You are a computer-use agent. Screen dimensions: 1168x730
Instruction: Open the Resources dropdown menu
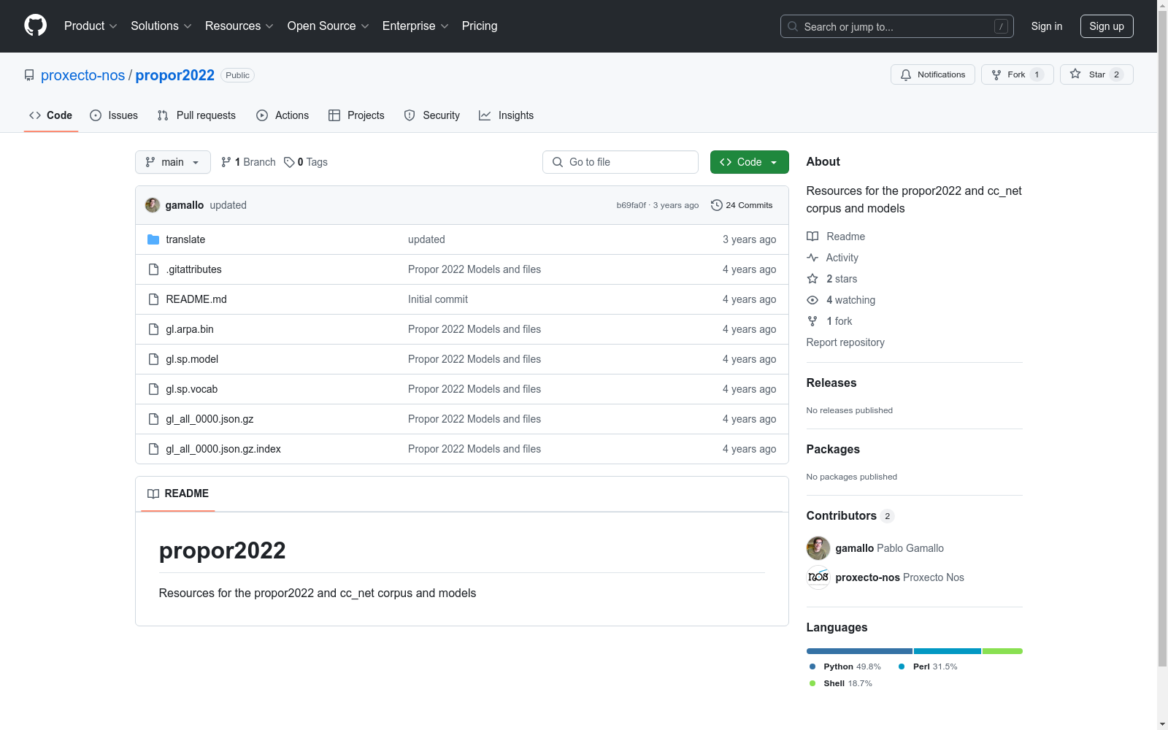239,26
